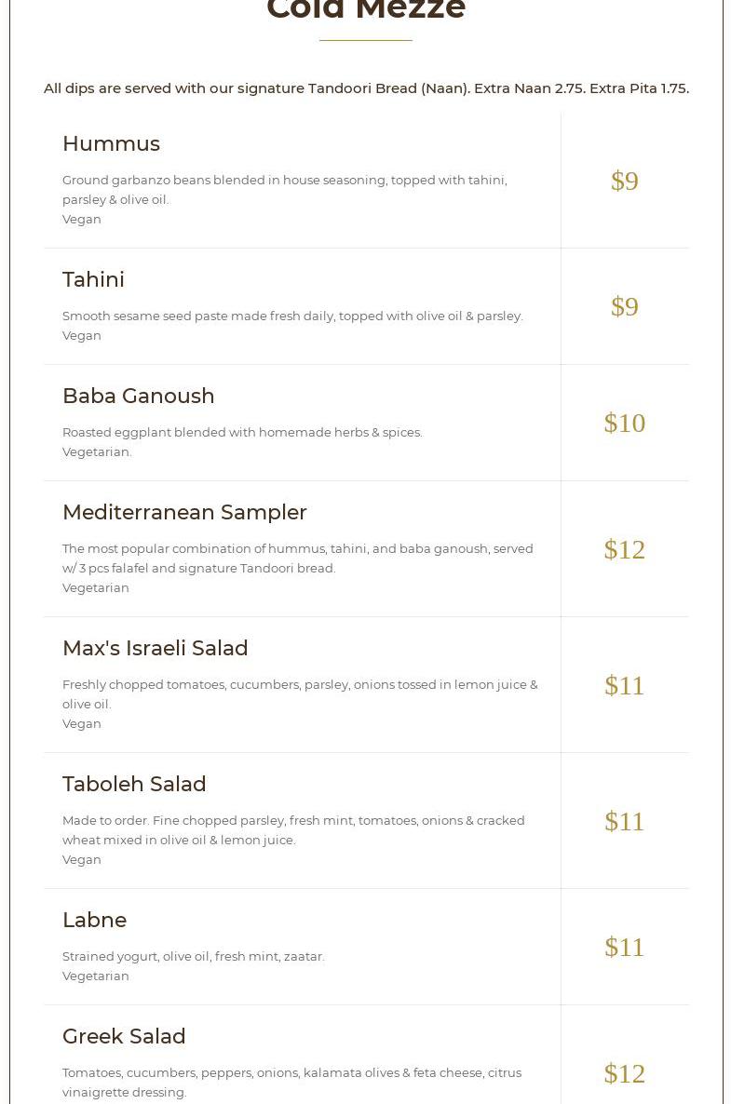Select Max's Israeli Salad heading
731x1104 pixels.
point(155,648)
